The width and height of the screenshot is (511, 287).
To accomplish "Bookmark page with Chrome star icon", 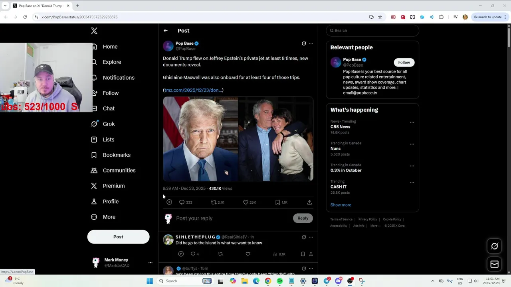I will (x=380, y=17).
